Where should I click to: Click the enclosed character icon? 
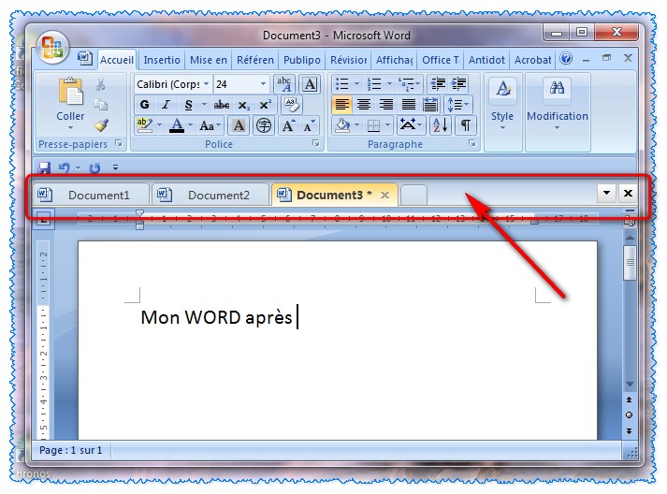coord(264,125)
